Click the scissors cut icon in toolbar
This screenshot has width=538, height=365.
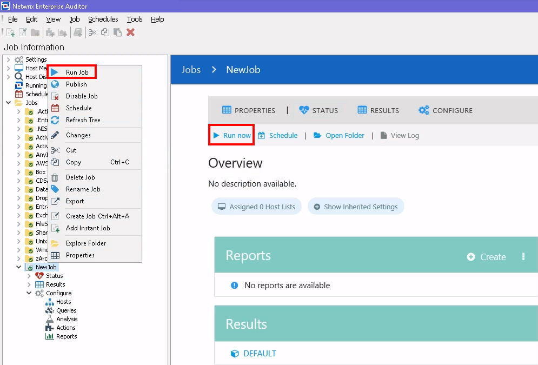(x=93, y=32)
